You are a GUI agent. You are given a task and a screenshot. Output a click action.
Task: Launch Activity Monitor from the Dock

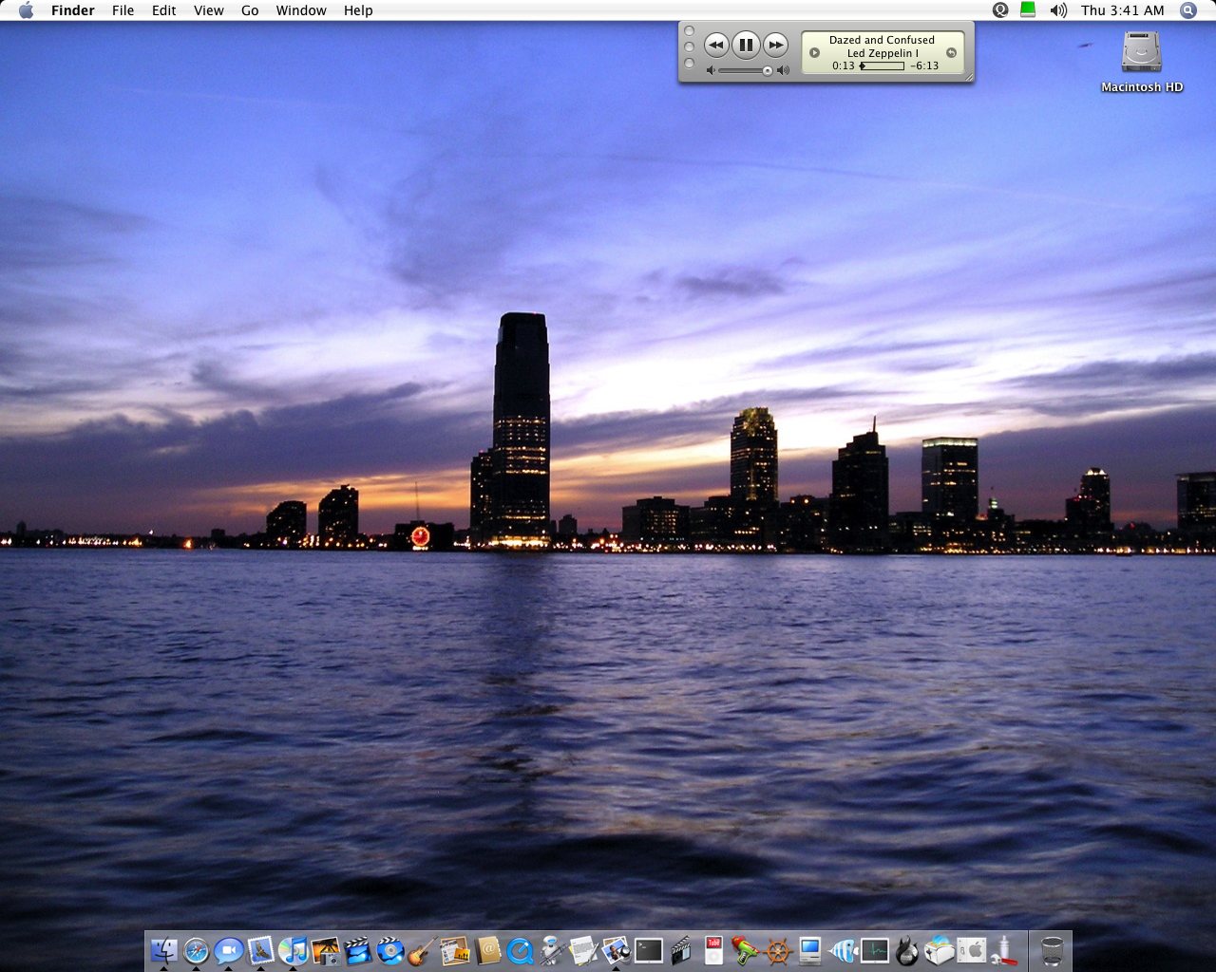874,950
